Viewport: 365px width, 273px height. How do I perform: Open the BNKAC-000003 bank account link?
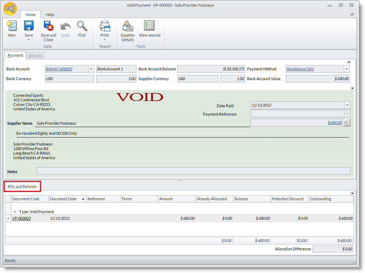click(59, 69)
